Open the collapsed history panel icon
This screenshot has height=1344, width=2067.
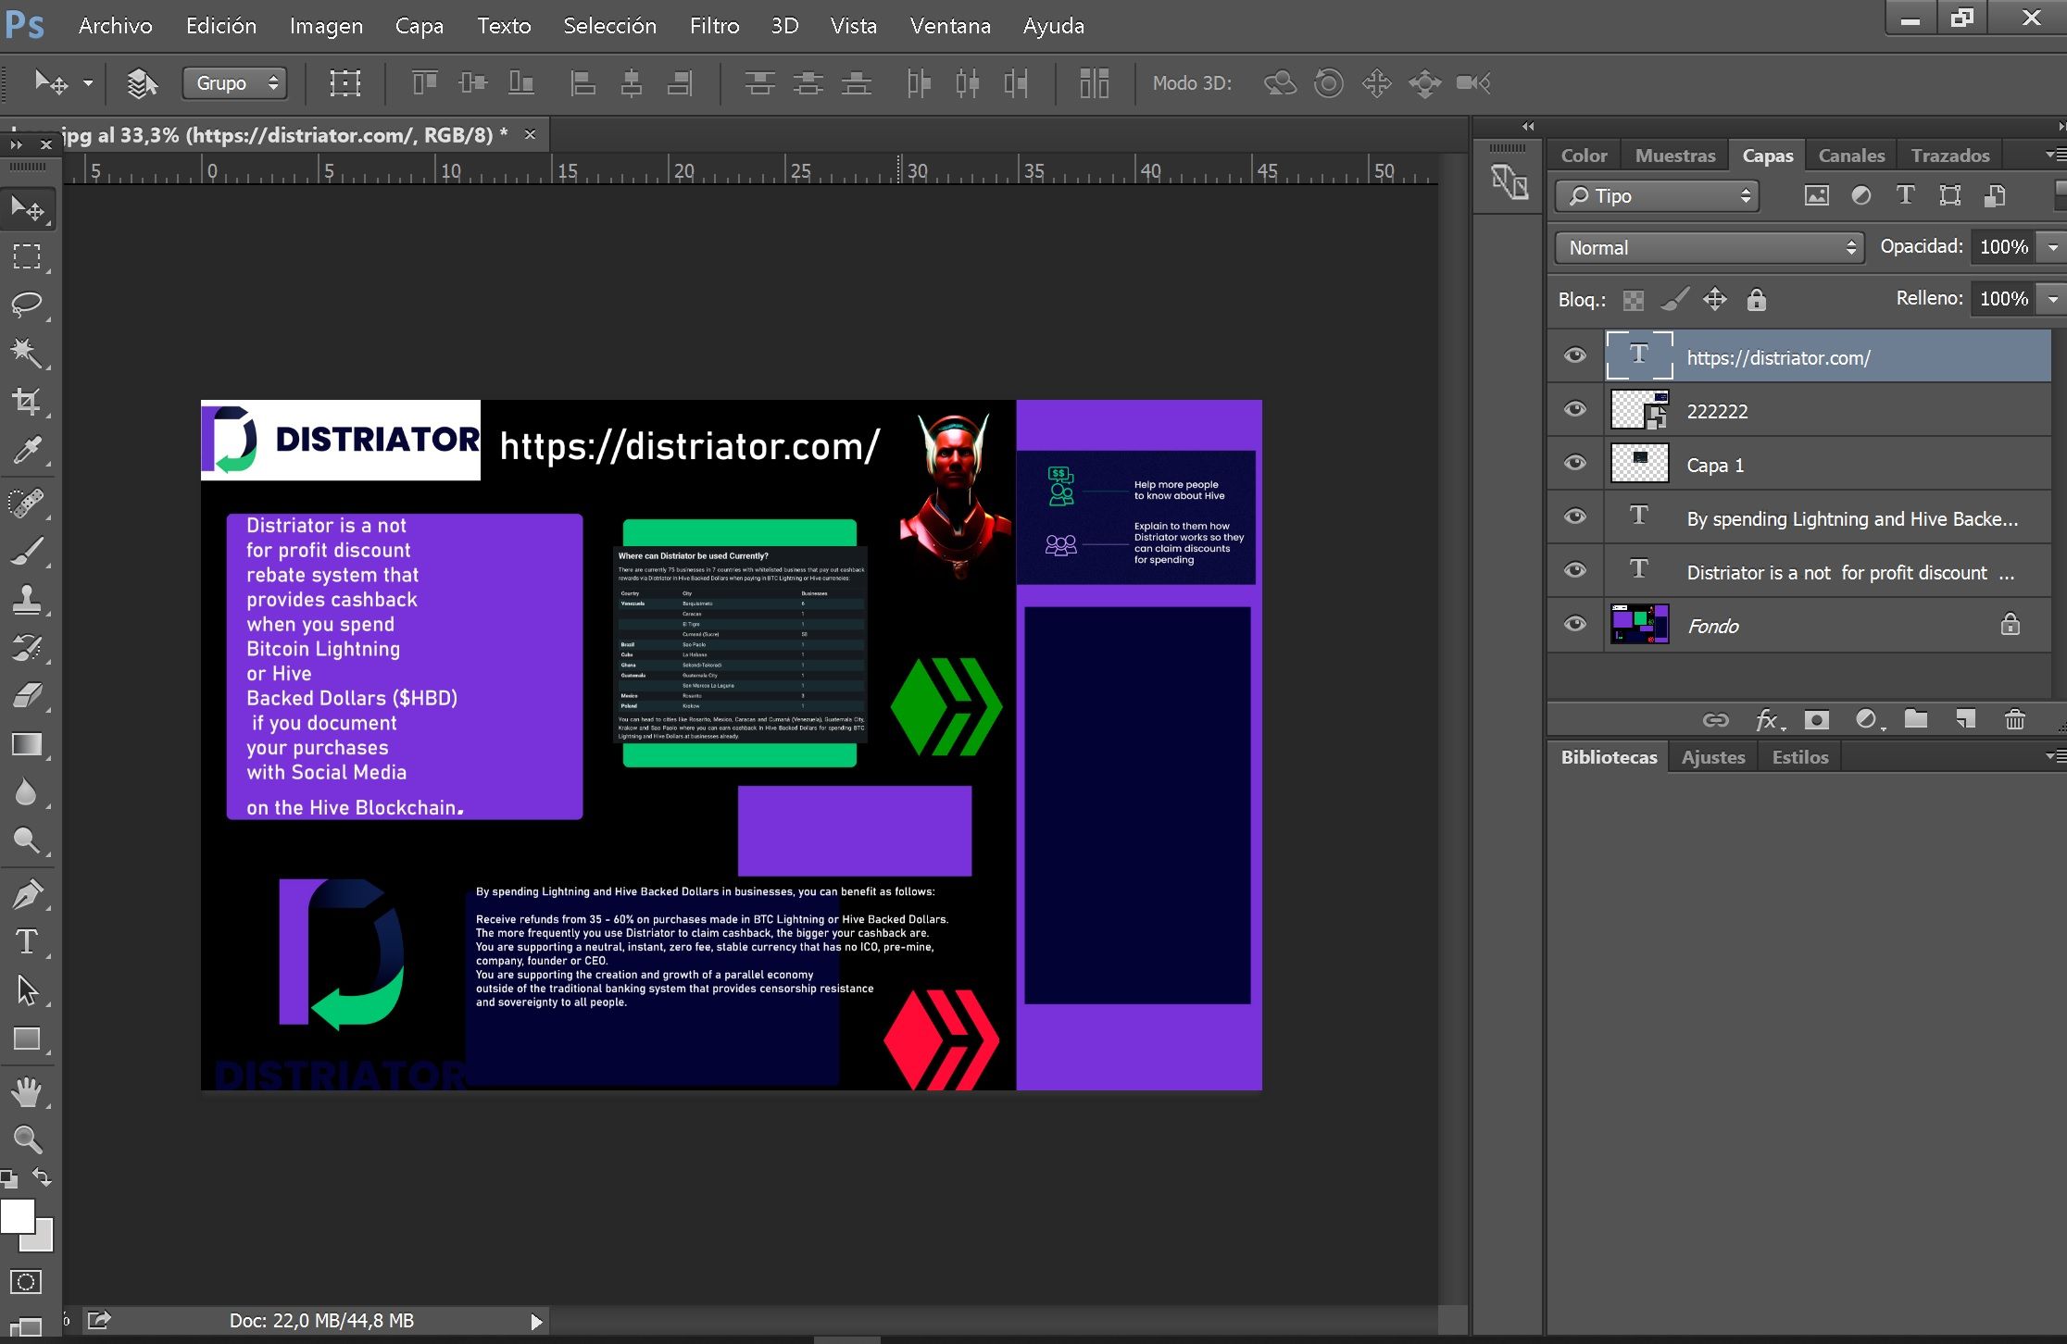click(1510, 182)
